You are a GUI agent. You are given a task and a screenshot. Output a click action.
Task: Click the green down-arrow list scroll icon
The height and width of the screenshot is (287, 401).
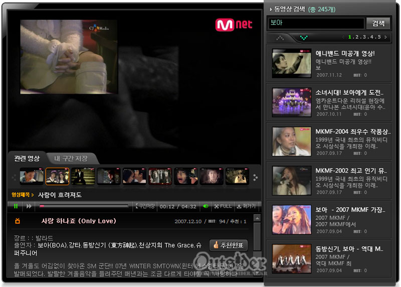[x=304, y=38]
